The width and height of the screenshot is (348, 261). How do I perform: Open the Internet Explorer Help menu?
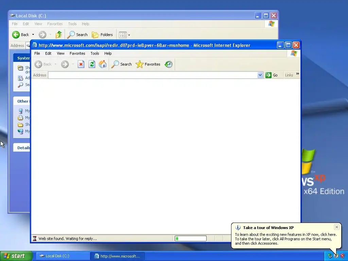(x=108, y=53)
